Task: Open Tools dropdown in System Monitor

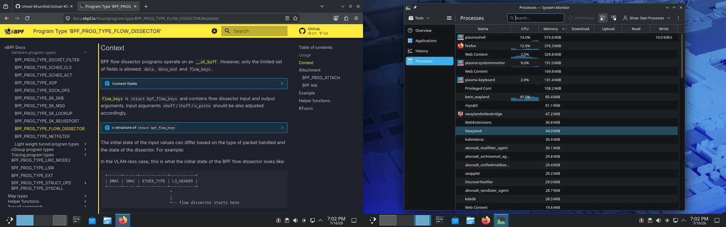Action: pyautogui.click(x=419, y=18)
